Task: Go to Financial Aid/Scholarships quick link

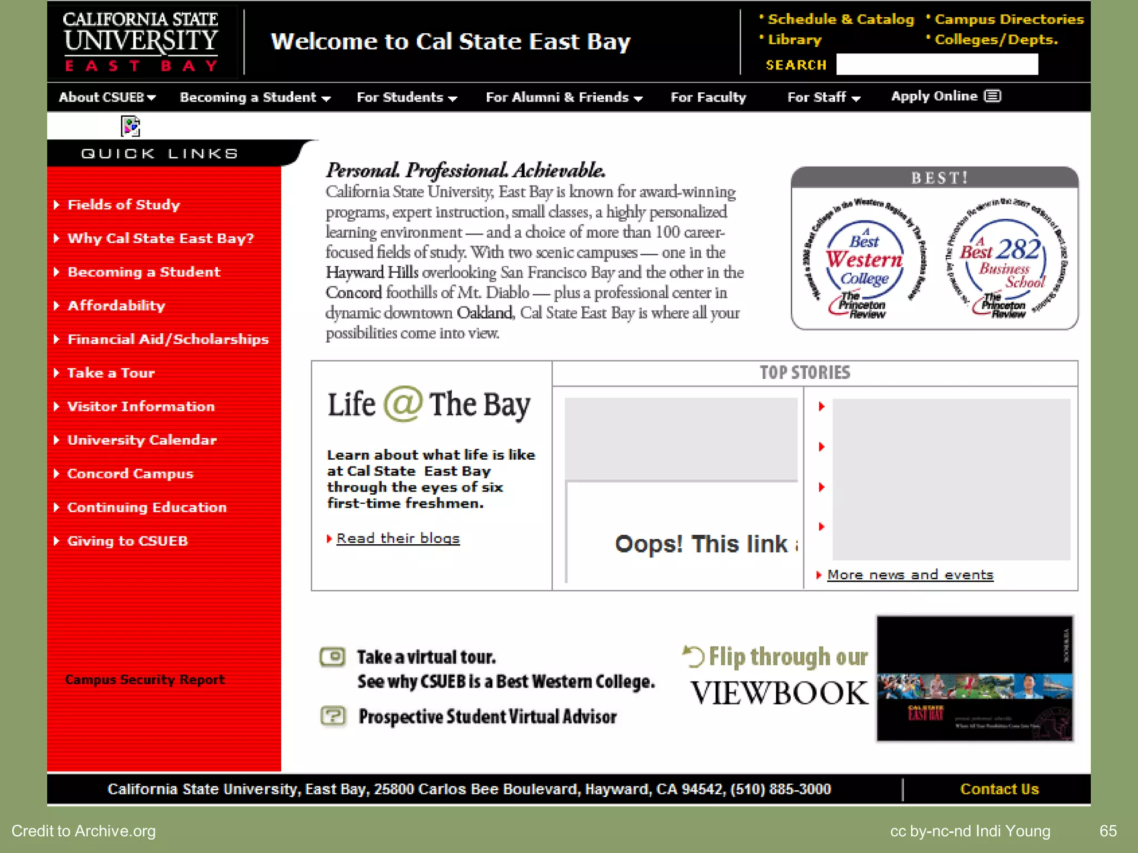Action: 168,339
